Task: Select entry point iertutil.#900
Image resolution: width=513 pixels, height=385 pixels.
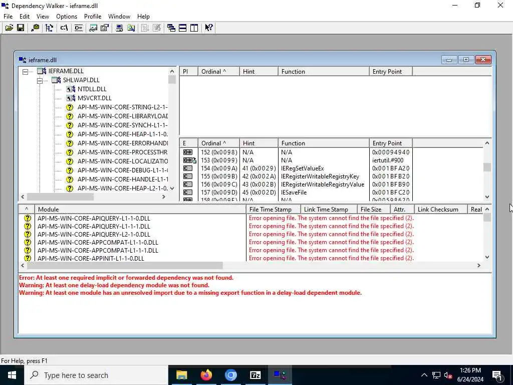Action: [x=388, y=160]
